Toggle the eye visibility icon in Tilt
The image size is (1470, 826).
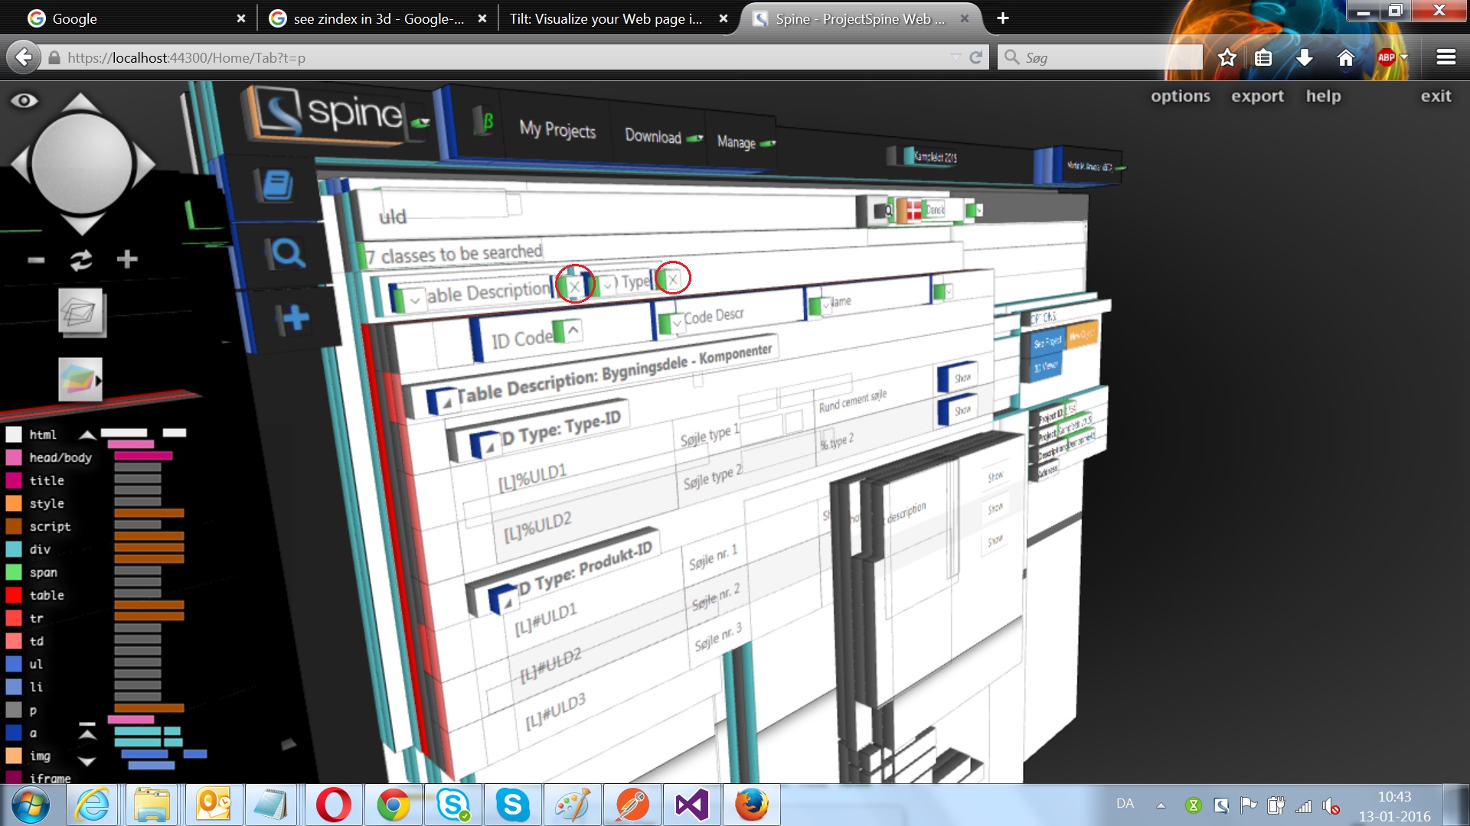[x=24, y=101]
